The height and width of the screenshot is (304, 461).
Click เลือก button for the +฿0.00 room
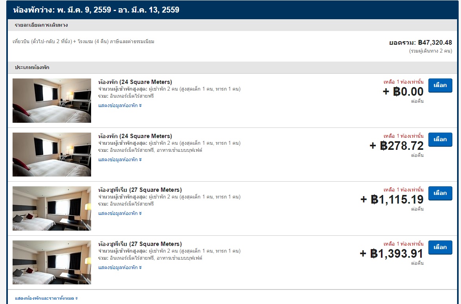pyautogui.click(x=440, y=86)
